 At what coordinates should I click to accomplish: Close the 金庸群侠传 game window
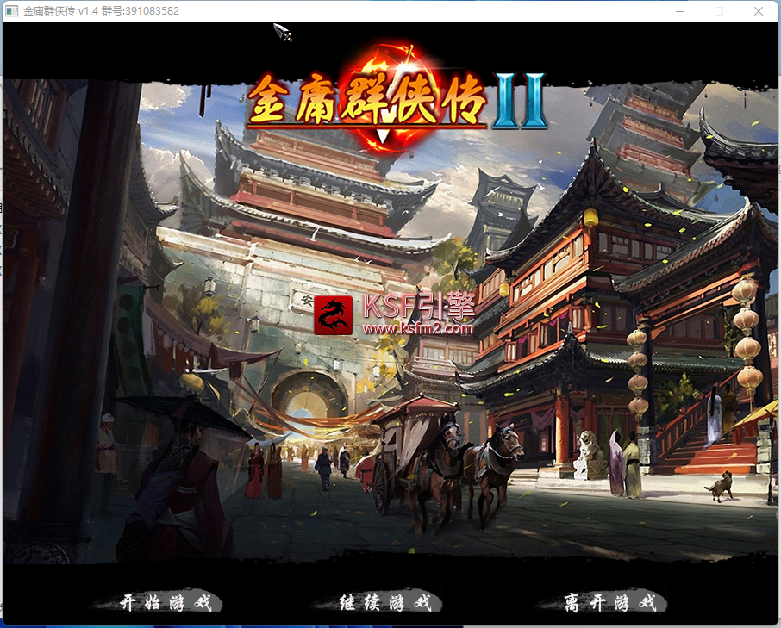(758, 11)
